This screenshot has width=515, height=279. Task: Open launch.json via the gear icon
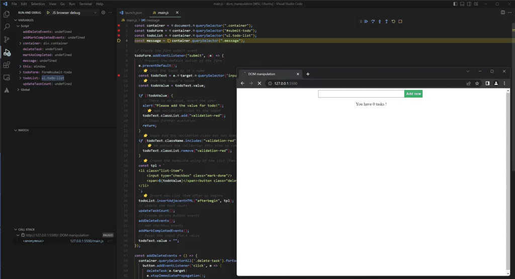pyautogui.click(x=103, y=13)
